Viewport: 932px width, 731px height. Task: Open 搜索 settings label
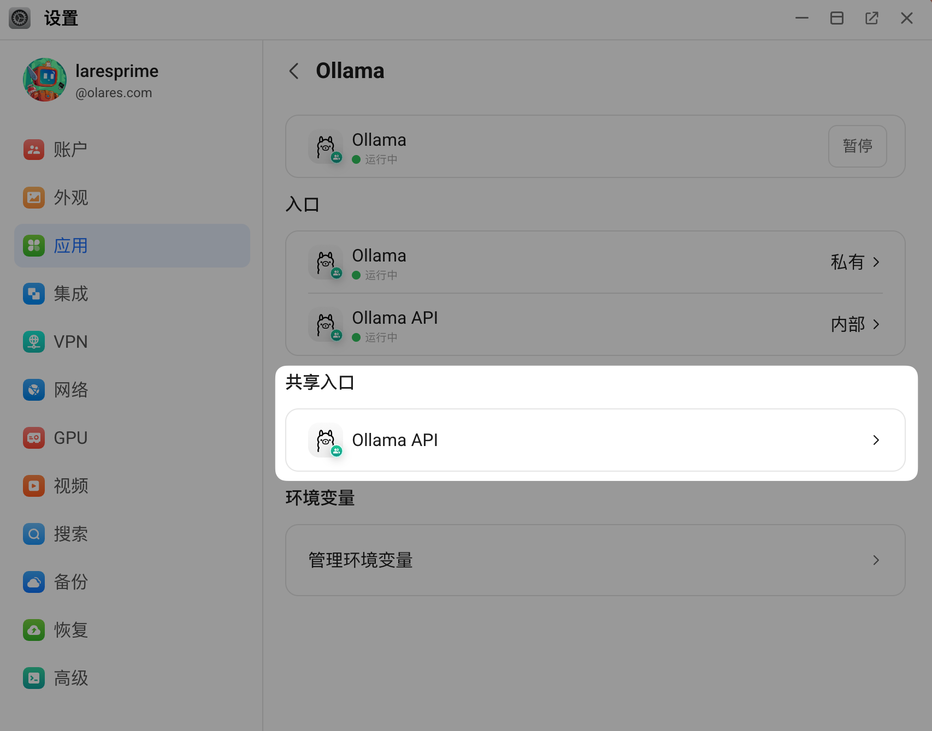coord(70,534)
